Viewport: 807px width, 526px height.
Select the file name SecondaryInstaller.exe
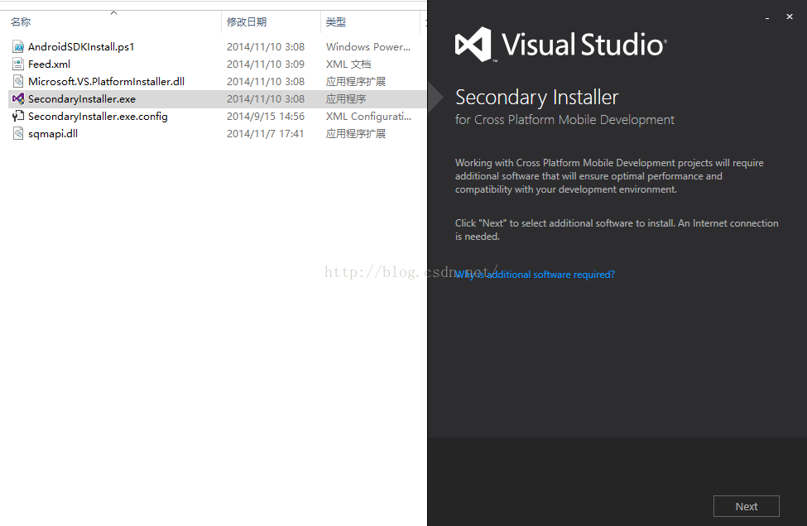pos(82,98)
